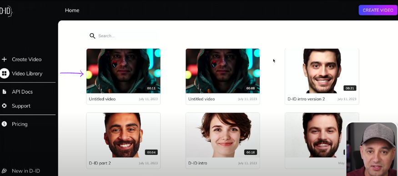The width and height of the screenshot is (398, 176).
Task: Click the Support lifebuoy icon
Action: 4,106
